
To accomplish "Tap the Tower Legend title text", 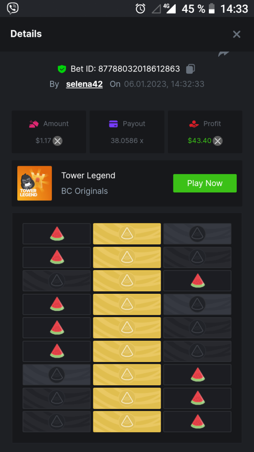I will pyautogui.click(x=88, y=176).
